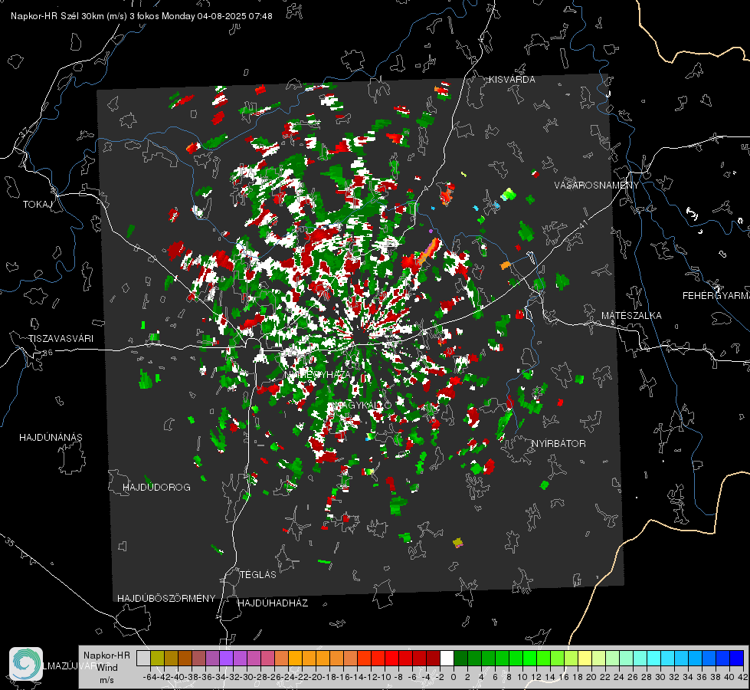Click the title text 'Napkor-HR Szél 30km (m/s)'

pos(69,16)
